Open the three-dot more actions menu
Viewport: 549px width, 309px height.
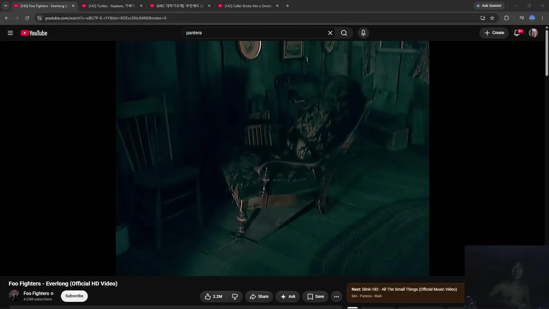(337, 297)
